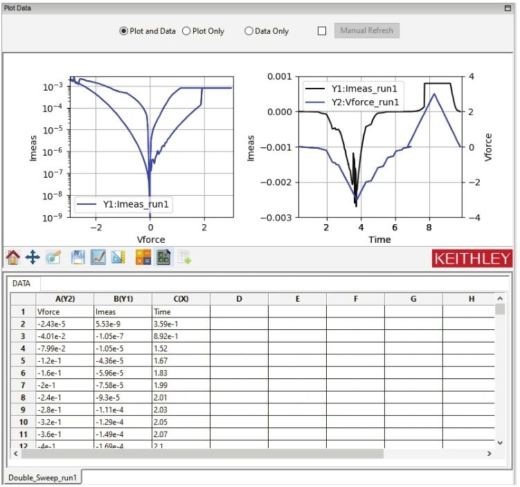The height and width of the screenshot is (487, 520).
Task: Open the orange calculator formula icon
Action: point(143,258)
